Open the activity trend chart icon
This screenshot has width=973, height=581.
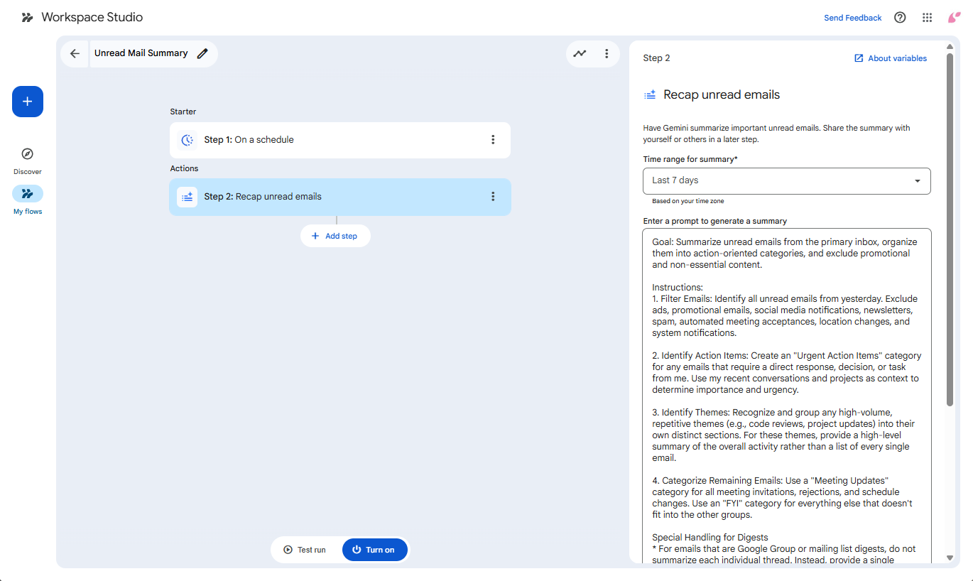580,53
